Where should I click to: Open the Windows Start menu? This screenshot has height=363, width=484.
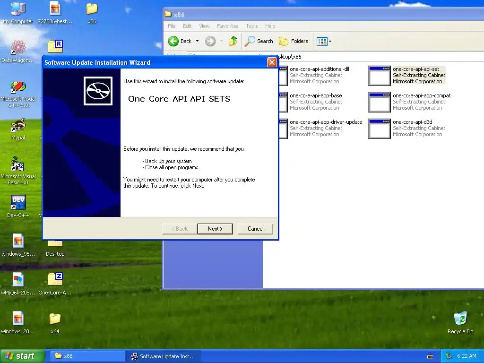[x=23, y=356]
